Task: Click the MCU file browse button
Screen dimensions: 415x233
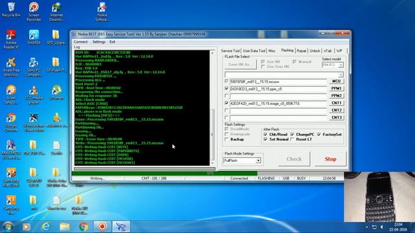Action: point(337,82)
